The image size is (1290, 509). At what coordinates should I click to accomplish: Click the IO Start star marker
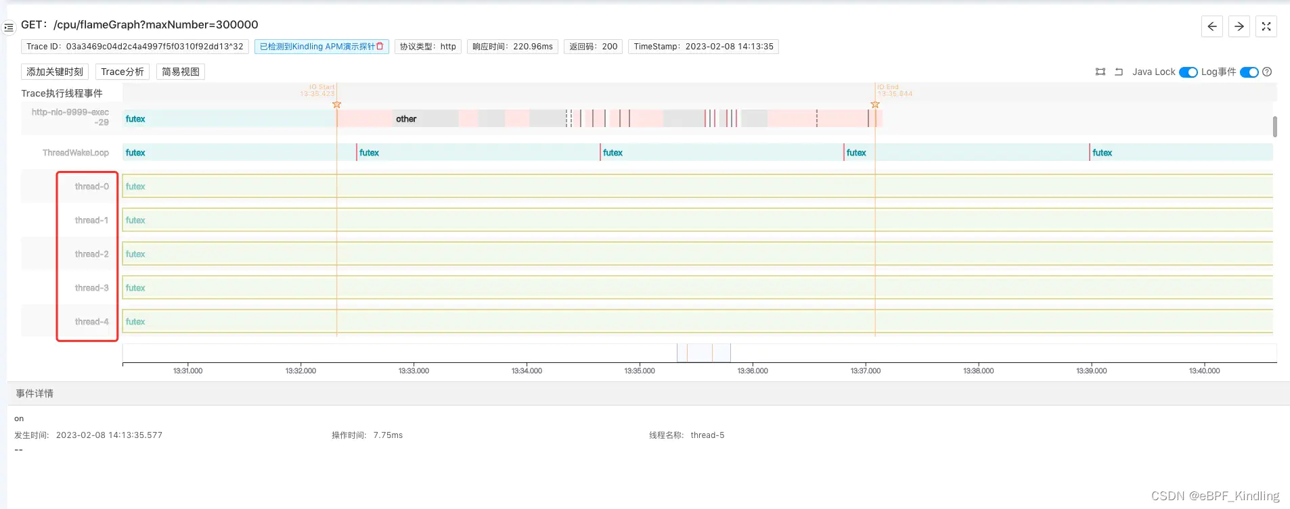point(336,105)
